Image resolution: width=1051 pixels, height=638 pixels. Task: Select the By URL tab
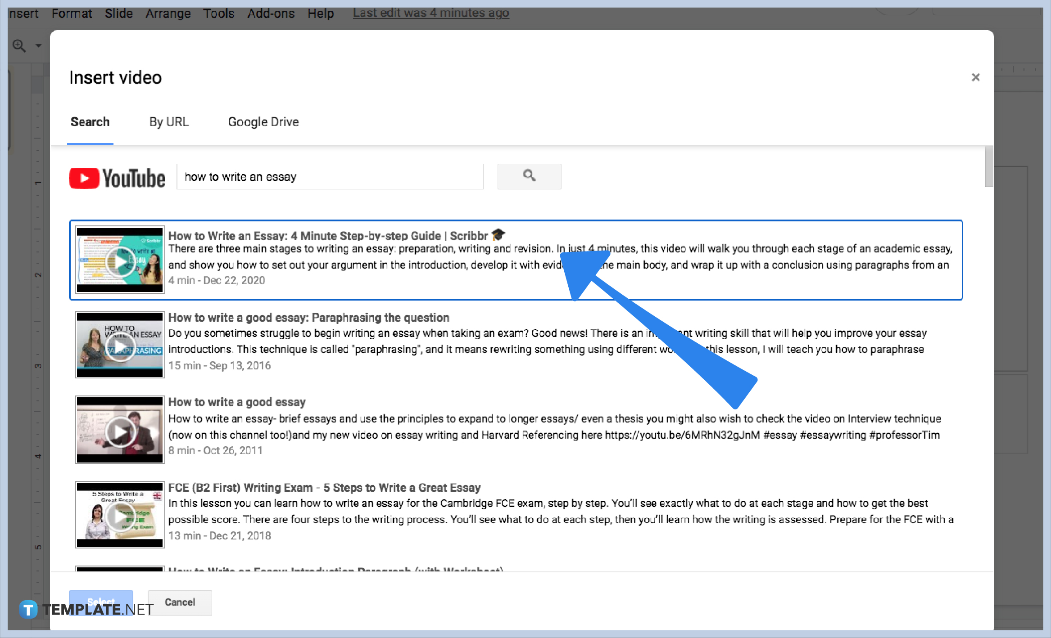tap(168, 121)
